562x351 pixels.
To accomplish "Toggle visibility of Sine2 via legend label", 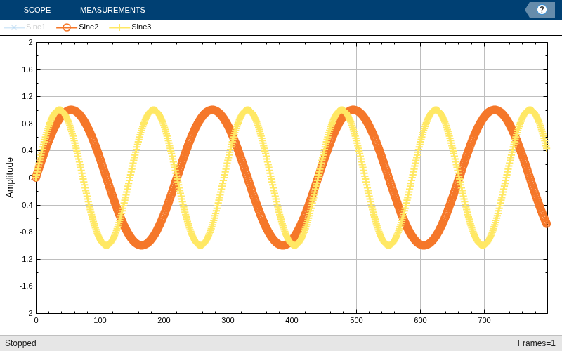I will (89, 27).
